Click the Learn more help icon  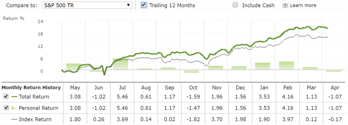click(x=285, y=5)
